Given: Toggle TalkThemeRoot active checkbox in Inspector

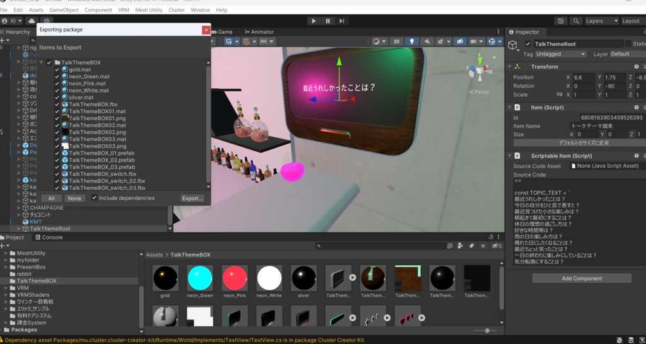Looking at the screenshot, I should pos(528,44).
